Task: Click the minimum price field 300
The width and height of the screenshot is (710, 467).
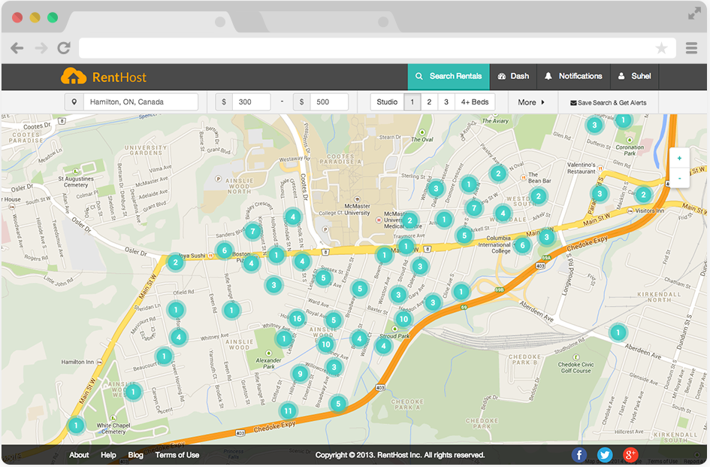Action: click(251, 102)
